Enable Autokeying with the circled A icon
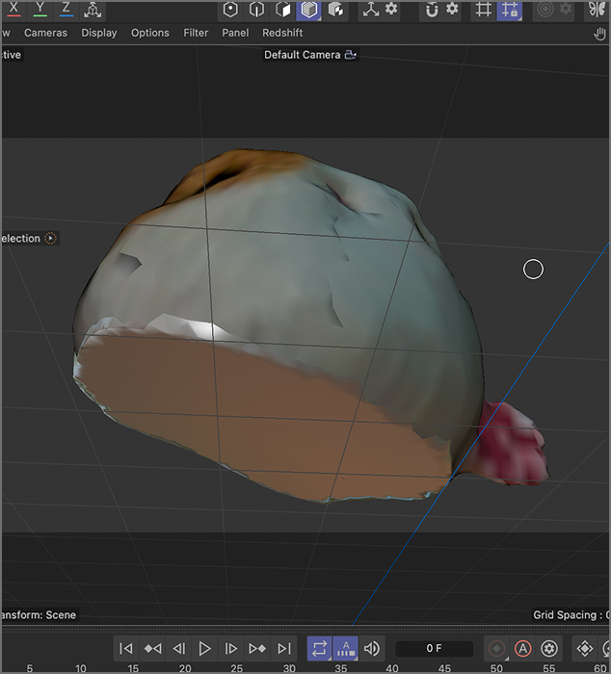Screen dimensions: 611x674 coord(522,649)
